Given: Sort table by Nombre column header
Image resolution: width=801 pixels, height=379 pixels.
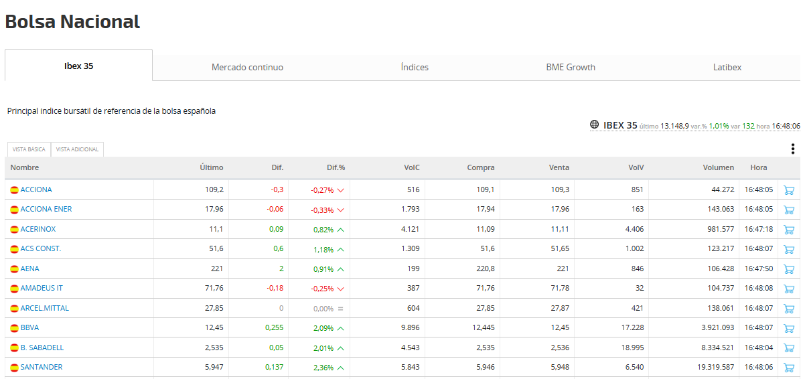Looking at the screenshot, I should tap(25, 167).
